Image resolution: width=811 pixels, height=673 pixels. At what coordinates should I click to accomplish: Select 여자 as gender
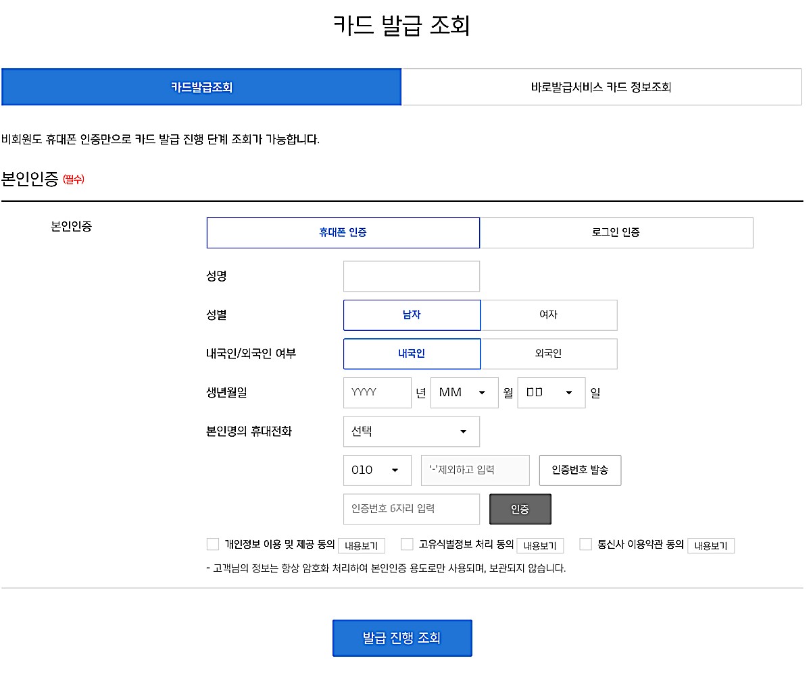548,315
